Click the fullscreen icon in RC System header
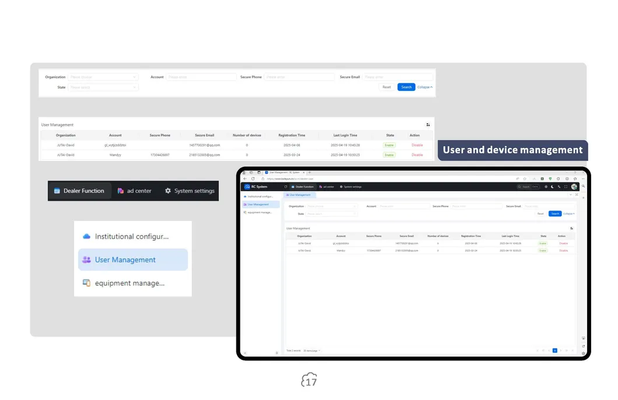 click(x=565, y=187)
